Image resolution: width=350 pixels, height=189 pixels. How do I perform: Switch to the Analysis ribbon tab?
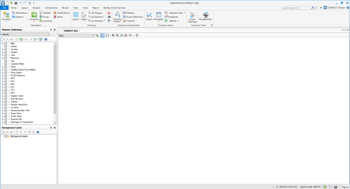pos(36,8)
